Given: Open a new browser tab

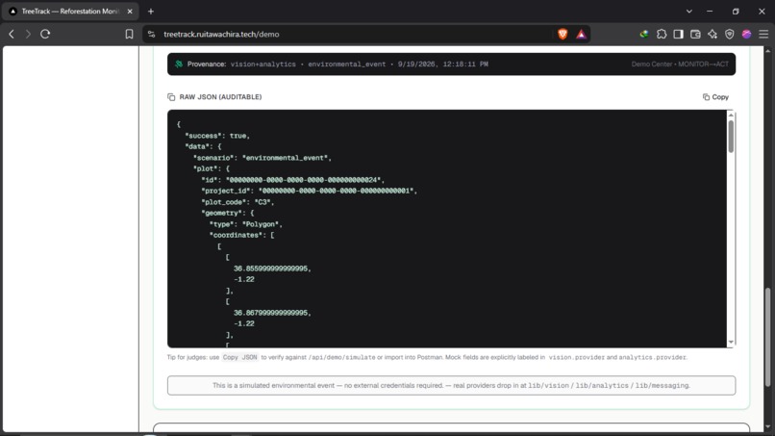Looking at the screenshot, I should (x=151, y=12).
